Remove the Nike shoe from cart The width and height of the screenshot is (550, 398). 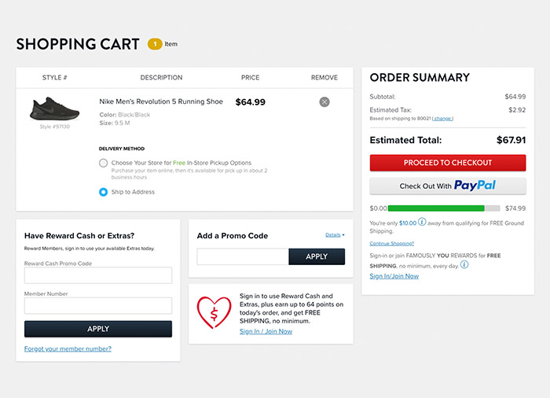click(x=324, y=102)
